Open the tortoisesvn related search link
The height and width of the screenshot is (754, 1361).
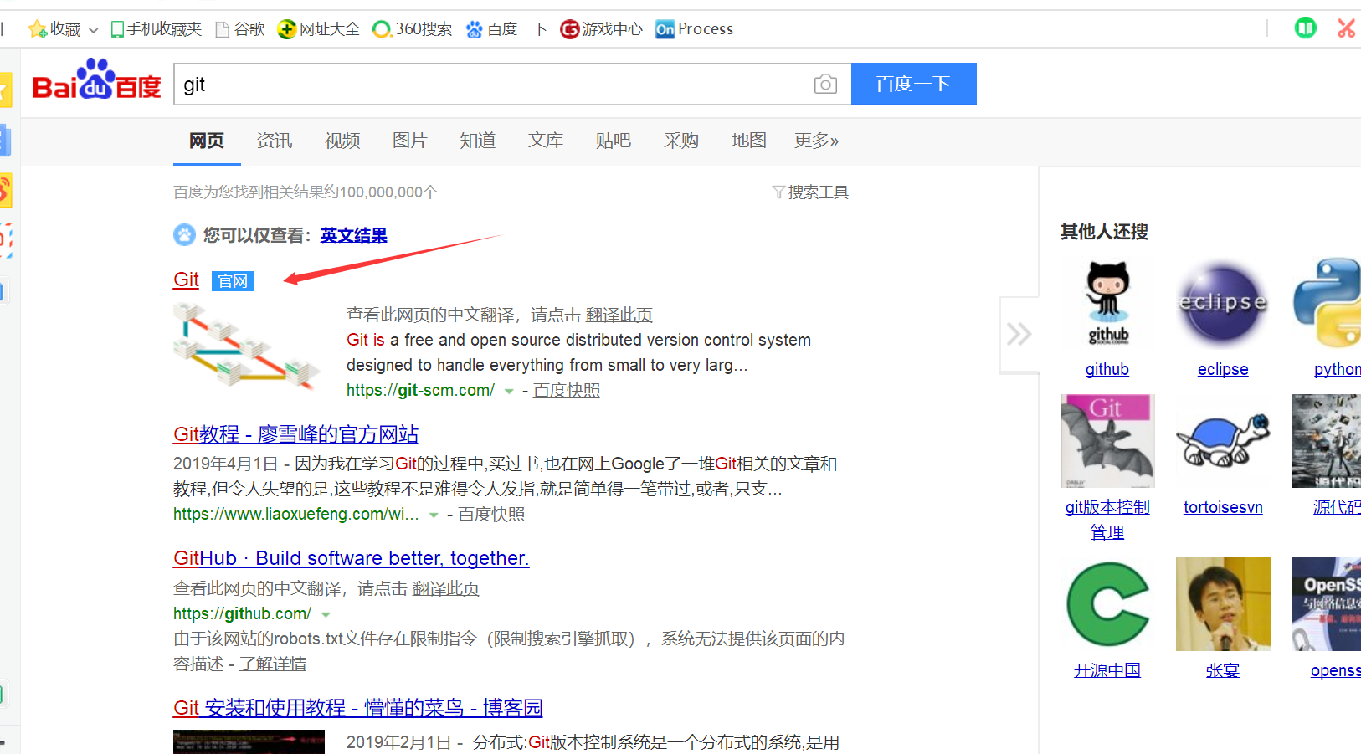coord(1223,508)
